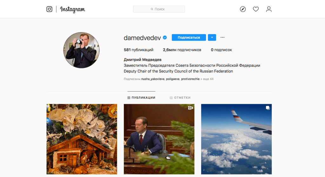The image size is (325, 177).
Task: Open the profile picture with camera
Action: (x=82, y=50)
